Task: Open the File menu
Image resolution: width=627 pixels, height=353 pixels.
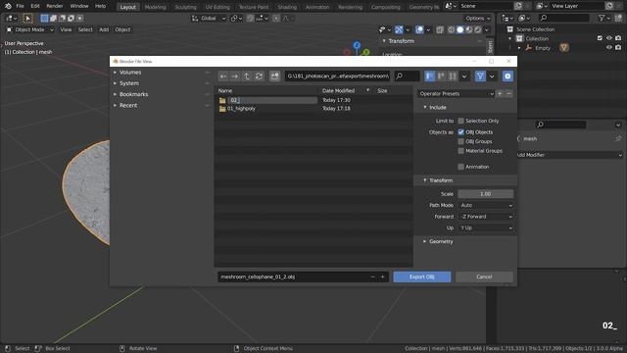Action: 20,6
